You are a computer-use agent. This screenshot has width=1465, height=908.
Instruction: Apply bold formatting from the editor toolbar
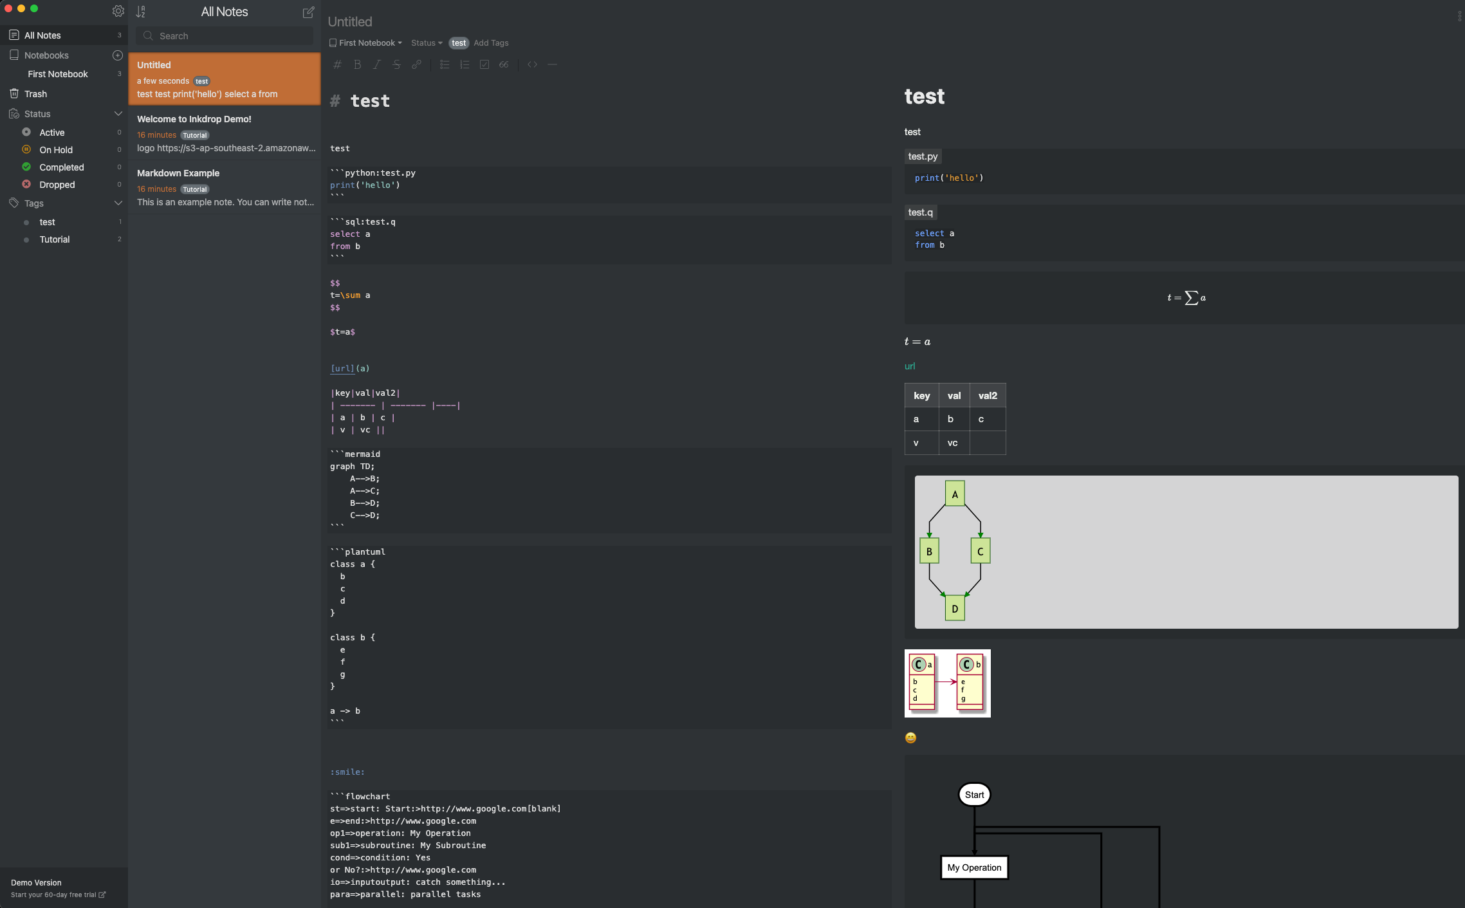click(358, 64)
